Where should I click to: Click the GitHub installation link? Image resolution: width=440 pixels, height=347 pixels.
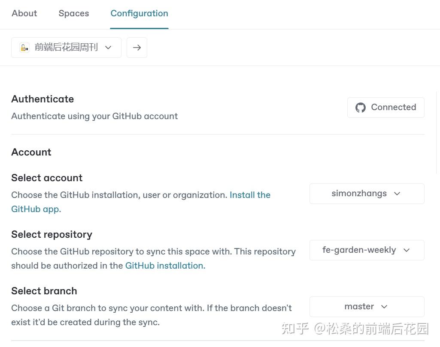click(x=164, y=266)
